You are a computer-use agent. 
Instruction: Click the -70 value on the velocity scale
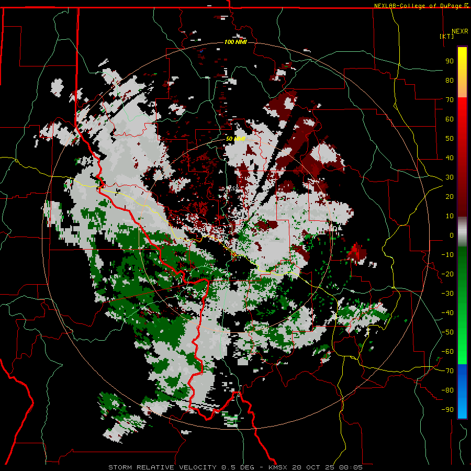click(x=447, y=371)
